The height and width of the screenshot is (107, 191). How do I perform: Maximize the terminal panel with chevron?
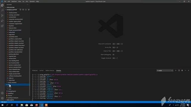click(185, 70)
